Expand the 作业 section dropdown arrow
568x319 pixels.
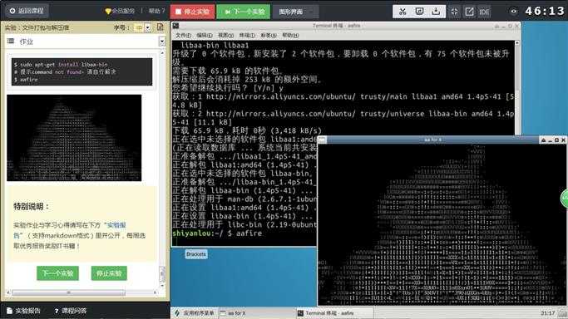162,42
